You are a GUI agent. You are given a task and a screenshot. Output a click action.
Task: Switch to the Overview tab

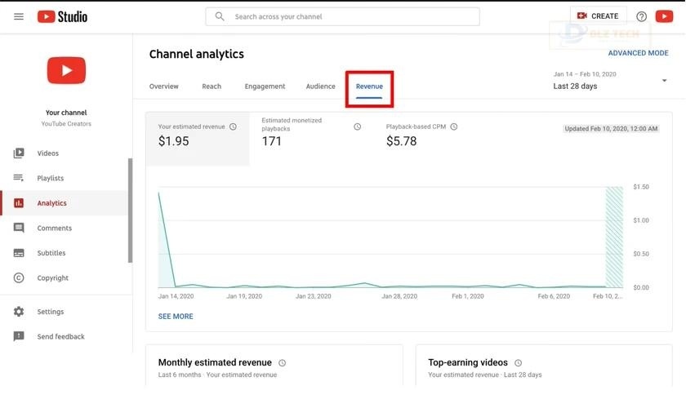pos(163,86)
